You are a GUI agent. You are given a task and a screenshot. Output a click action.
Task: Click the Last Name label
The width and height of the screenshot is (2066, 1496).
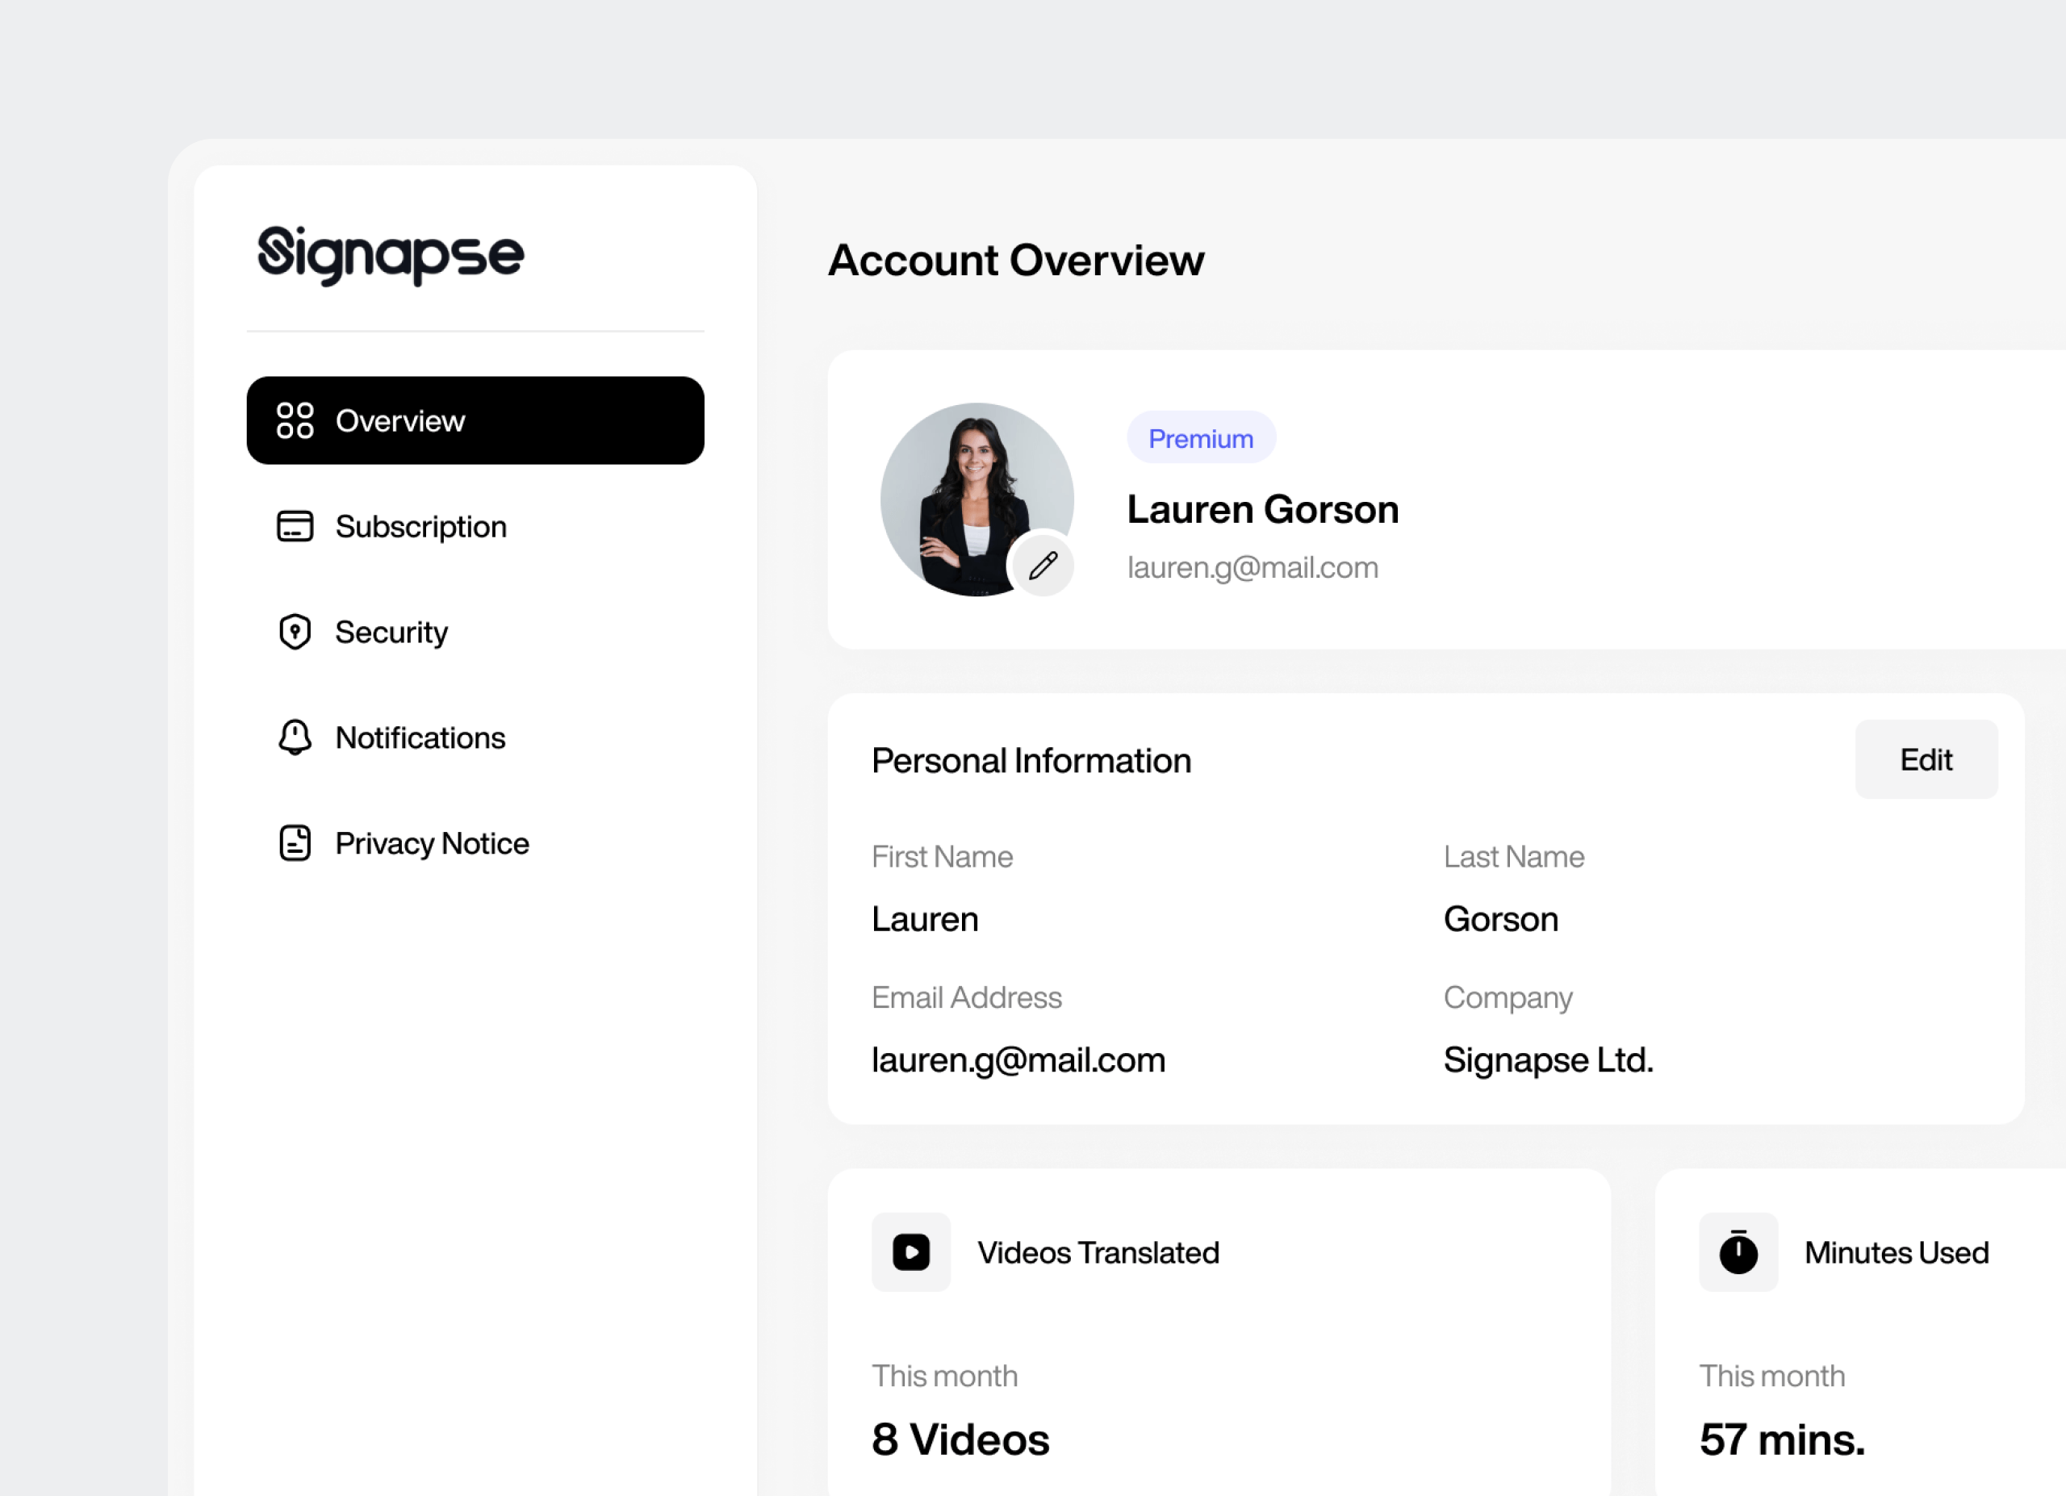tap(1514, 857)
